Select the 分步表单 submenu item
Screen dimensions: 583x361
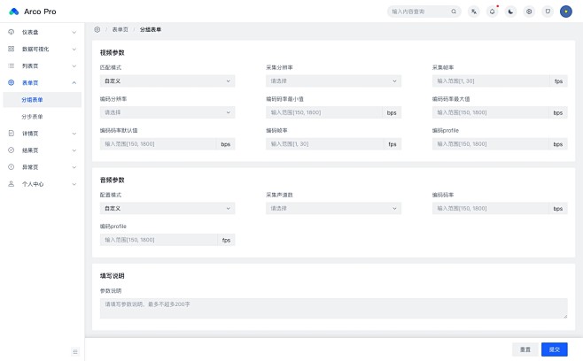(x=42, y=117)
